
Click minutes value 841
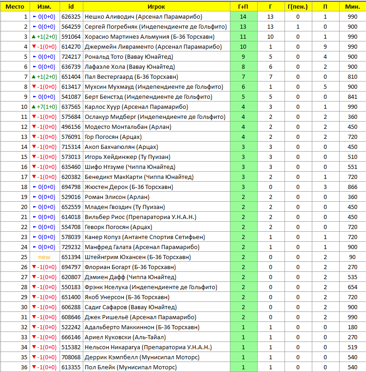[352, 97]
